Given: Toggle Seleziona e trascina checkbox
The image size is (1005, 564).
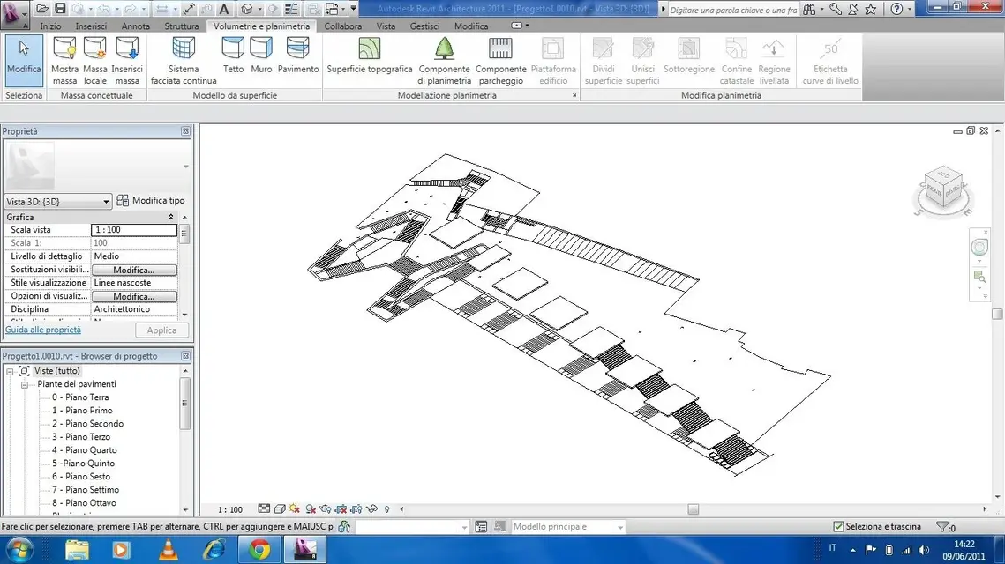Looking at the screenshot, I should (x=838, y=526).
